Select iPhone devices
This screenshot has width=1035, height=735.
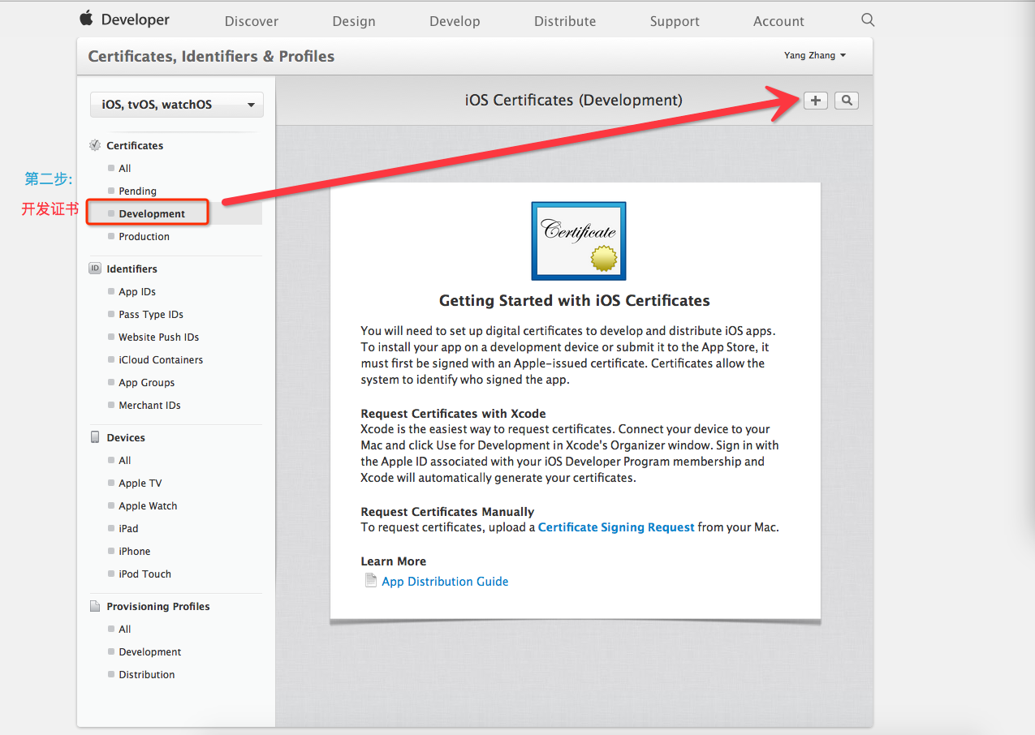[134, 551]
